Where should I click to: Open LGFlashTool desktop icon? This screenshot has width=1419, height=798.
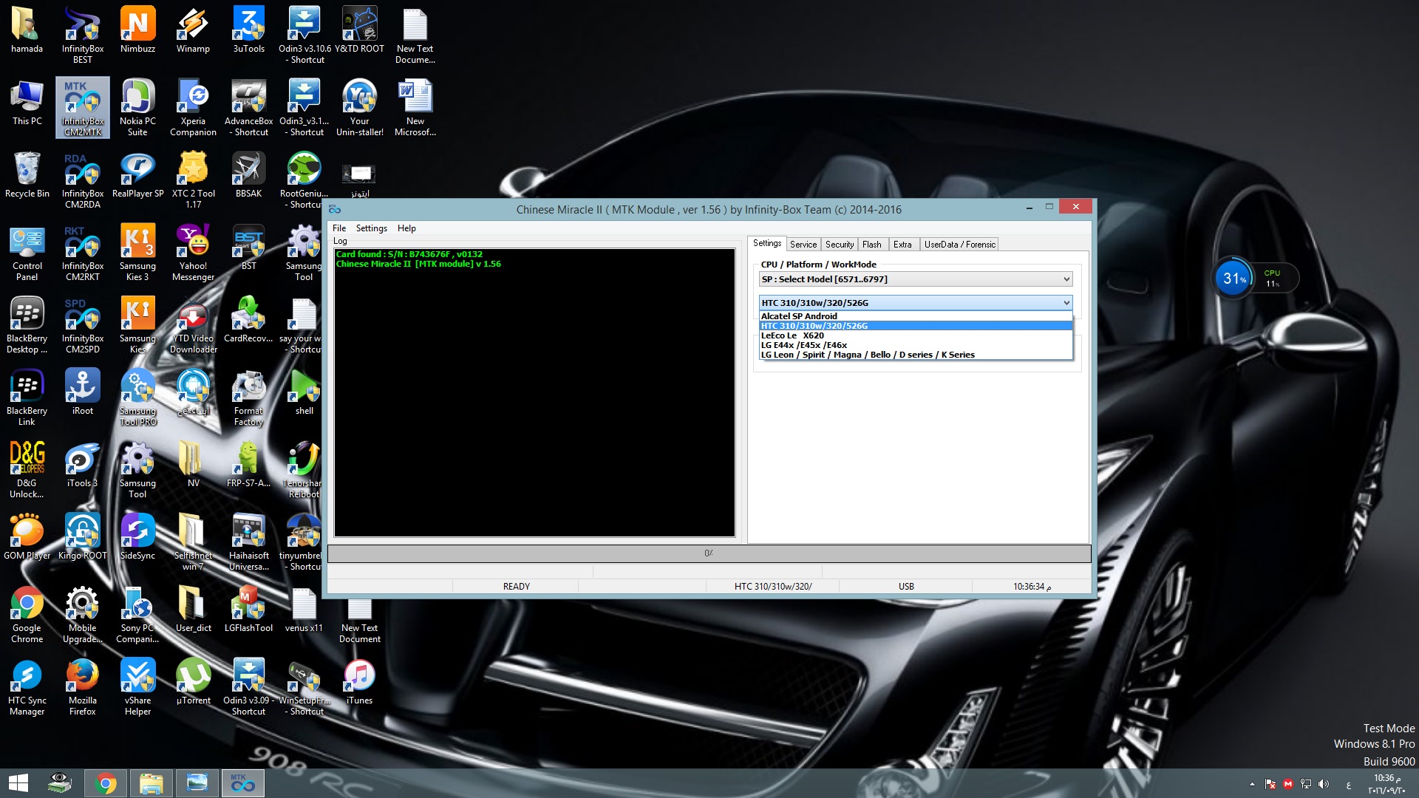pos(248,610)
